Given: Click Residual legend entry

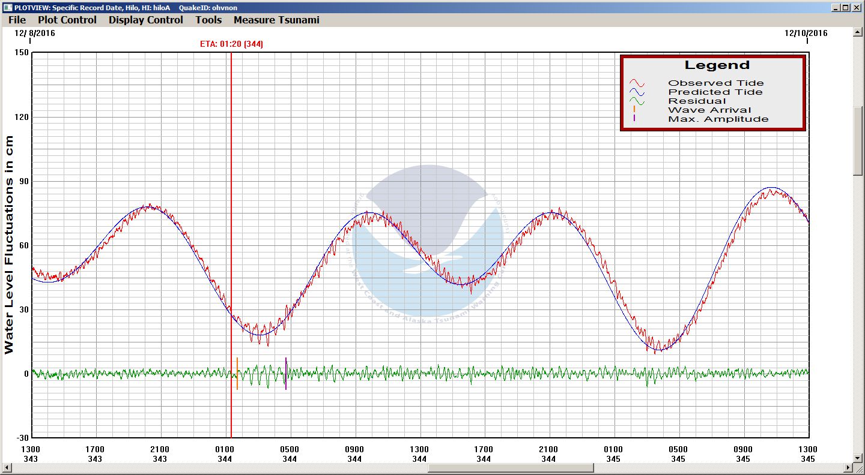Looking at the screenshot, I should click(x=697, y=101).
